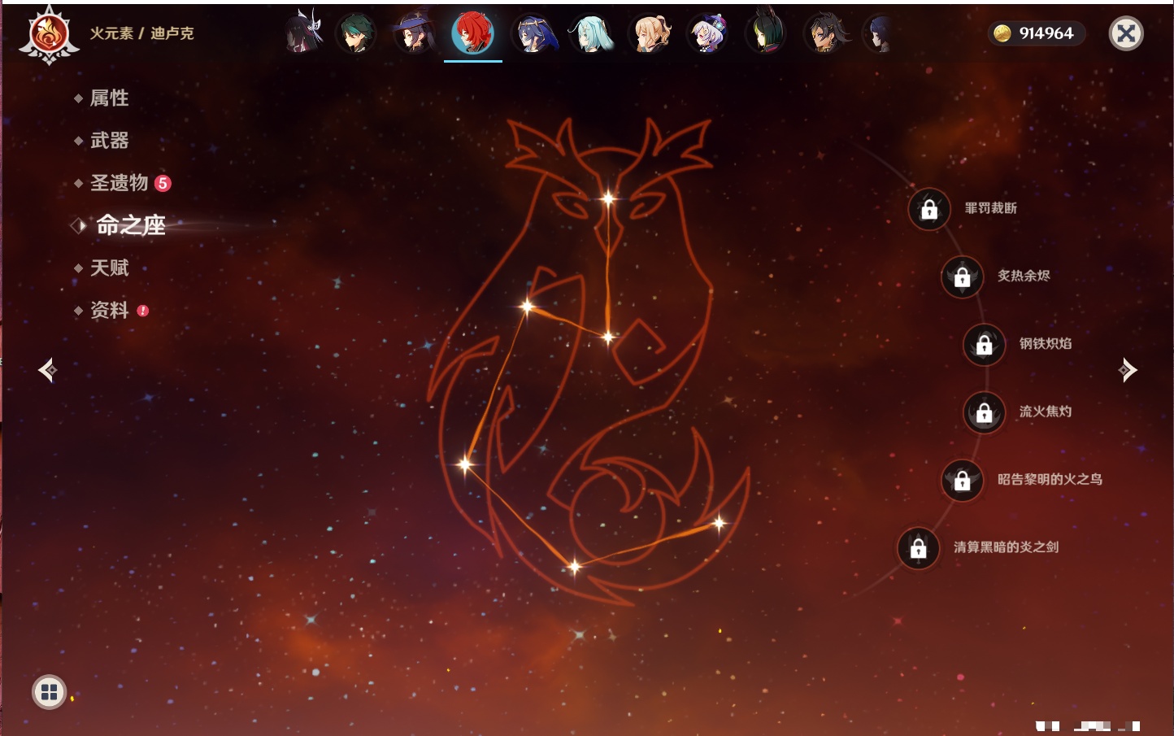Viewport: 1174px width, 736px height.
Task: Click the Mora balance 914964
Action: 1046,33
